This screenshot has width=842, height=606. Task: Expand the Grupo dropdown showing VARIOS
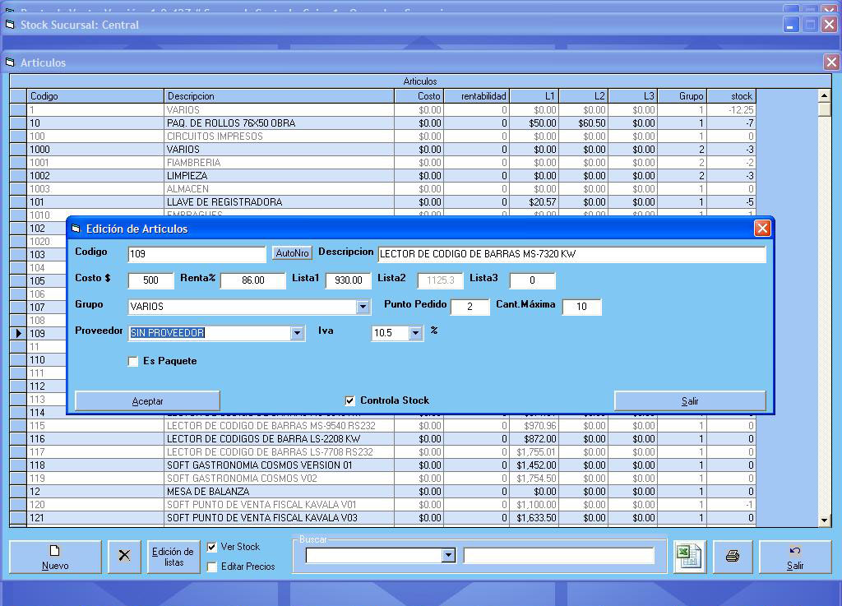tap(363, 307)
